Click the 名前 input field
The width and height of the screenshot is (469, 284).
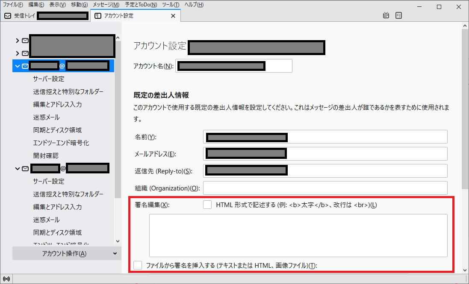pos(325,137)
